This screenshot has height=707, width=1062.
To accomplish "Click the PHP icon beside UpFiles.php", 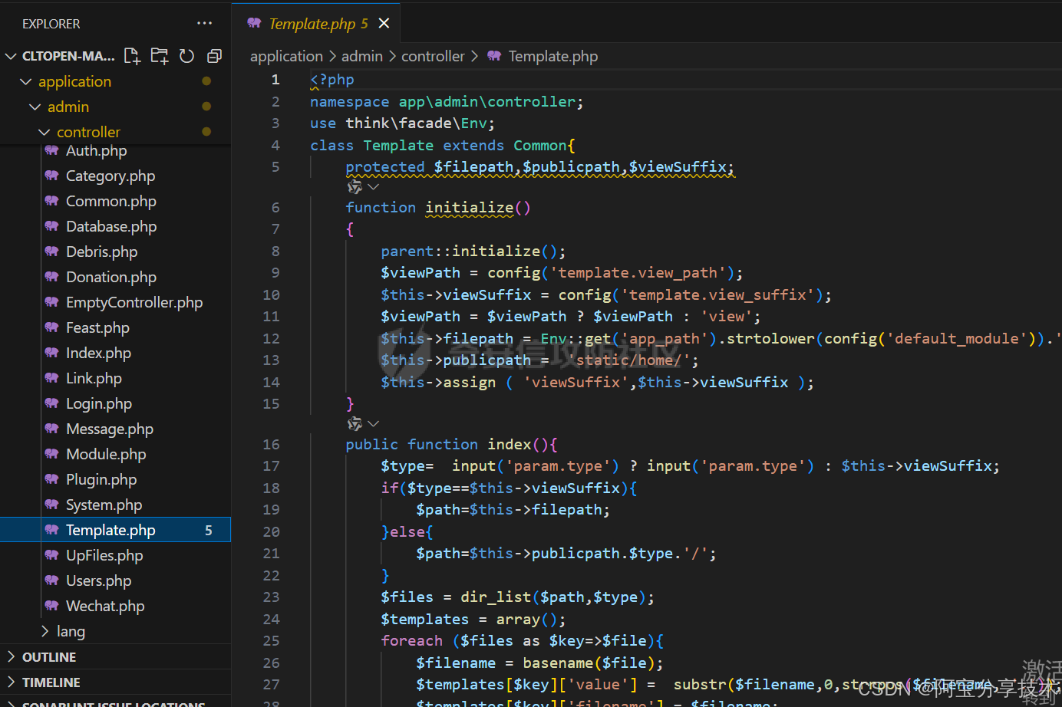I will click(51, 555).
